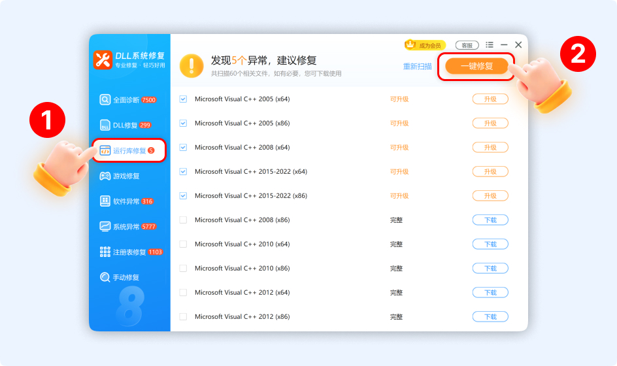
Task: Click the 316 badge on 软件异常
Action: pos(147,201)
